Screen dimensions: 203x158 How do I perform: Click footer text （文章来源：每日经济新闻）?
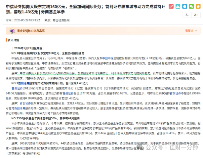tap(23, 153)
